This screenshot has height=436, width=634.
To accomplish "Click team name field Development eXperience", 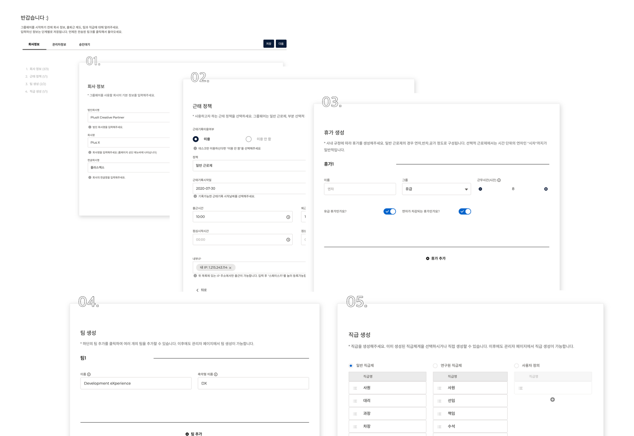I will [x=136, y=383].
